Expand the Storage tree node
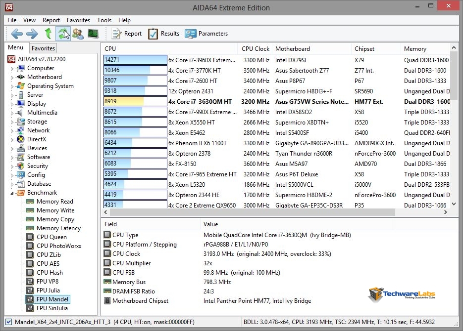This screenshot has width=463, height=331. (x=12, y=122)
